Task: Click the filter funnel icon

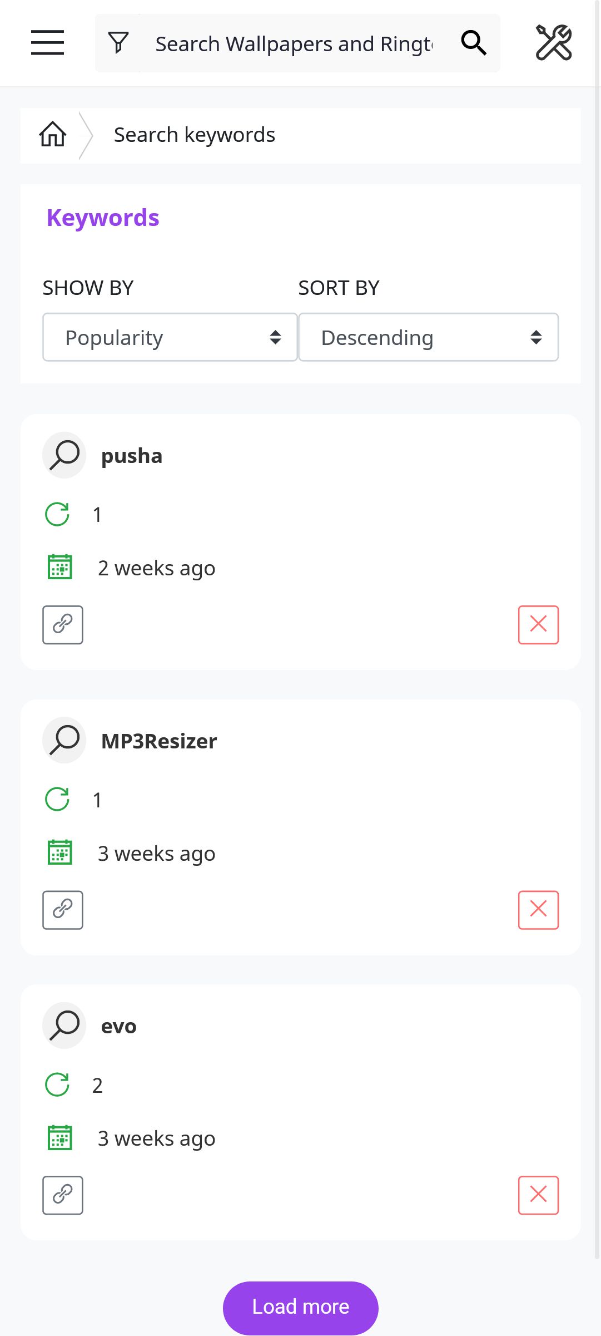Action: tap(118, 43)
